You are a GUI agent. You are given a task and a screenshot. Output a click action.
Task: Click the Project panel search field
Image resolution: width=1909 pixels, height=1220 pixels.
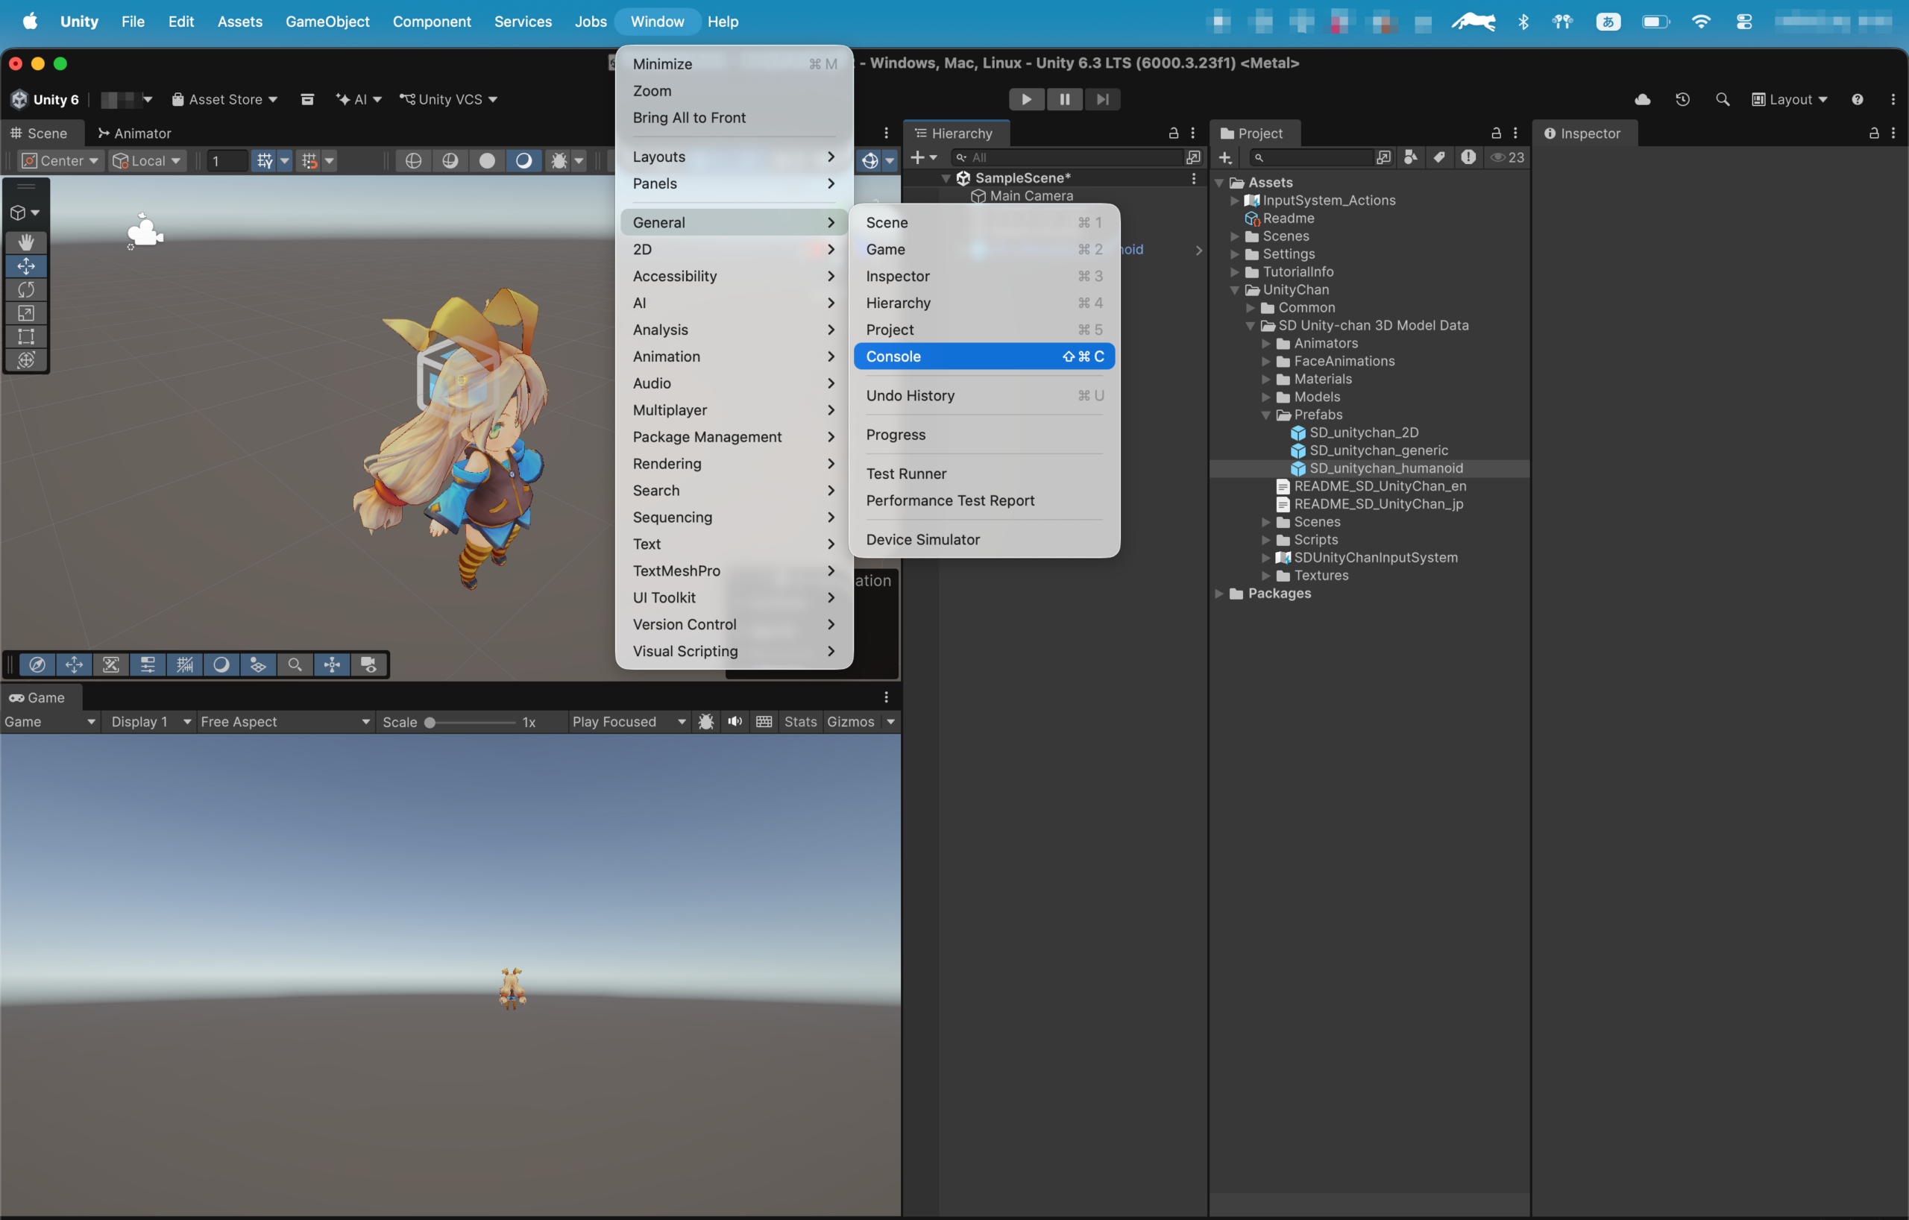pyautogui.click(x=1311, y=158)
